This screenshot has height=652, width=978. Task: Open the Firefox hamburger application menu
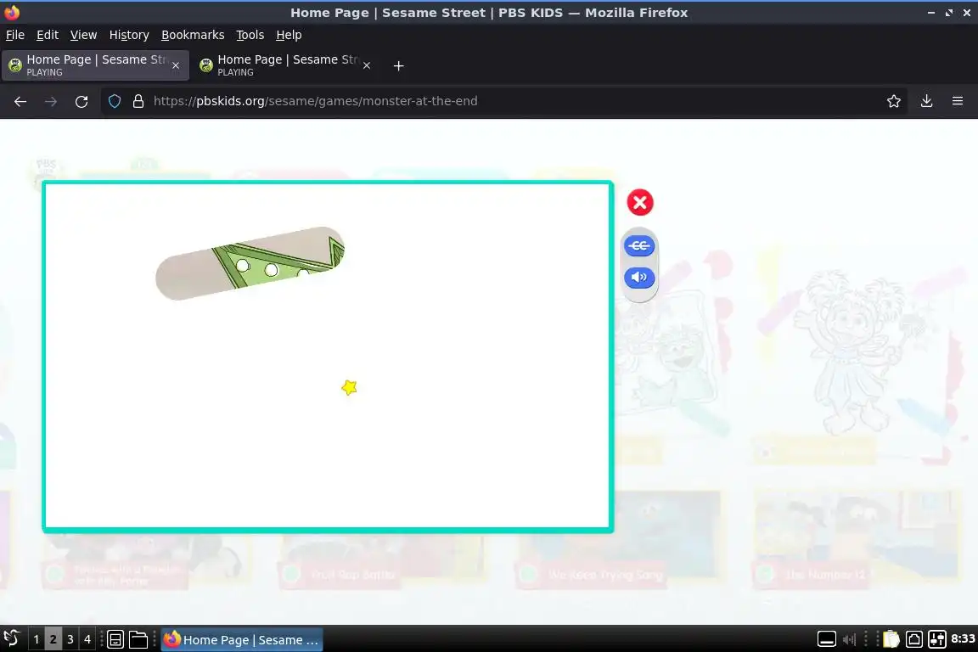958,101
